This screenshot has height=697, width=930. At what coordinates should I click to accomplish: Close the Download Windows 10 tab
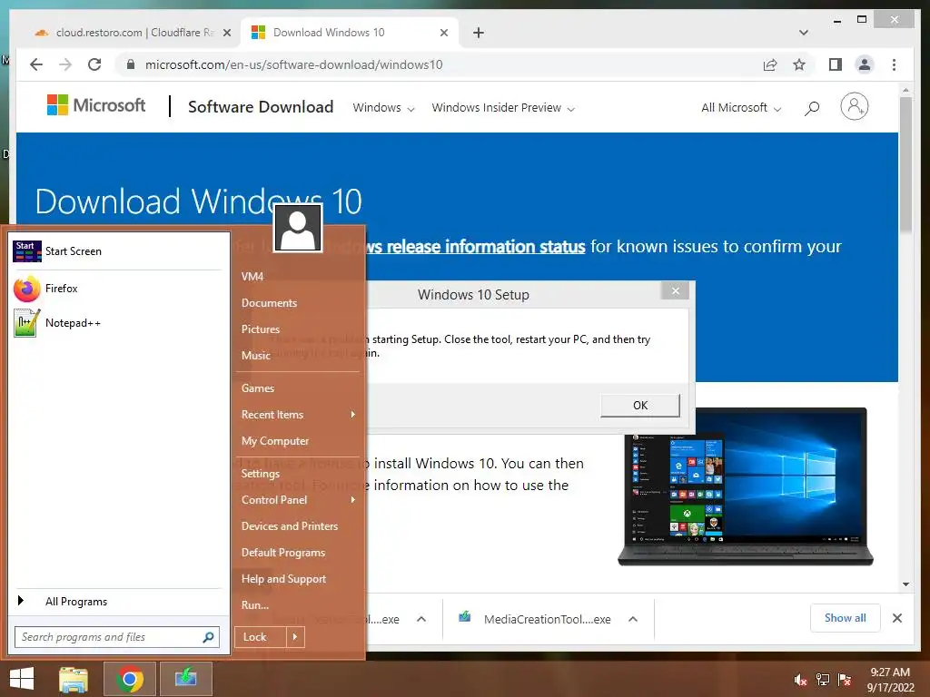point(443,33)
